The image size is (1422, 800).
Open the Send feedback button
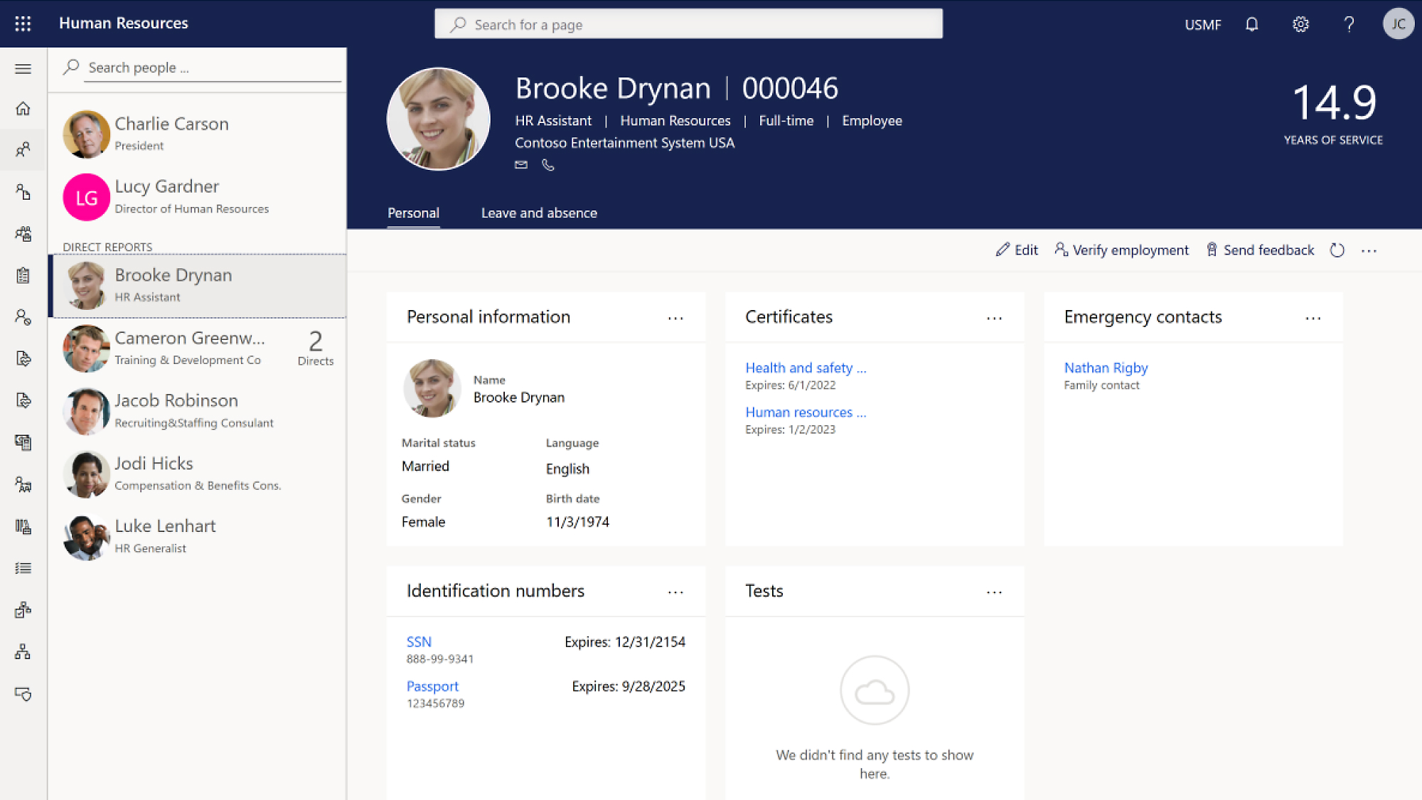pyautogui.click(x=1261, y=250)
